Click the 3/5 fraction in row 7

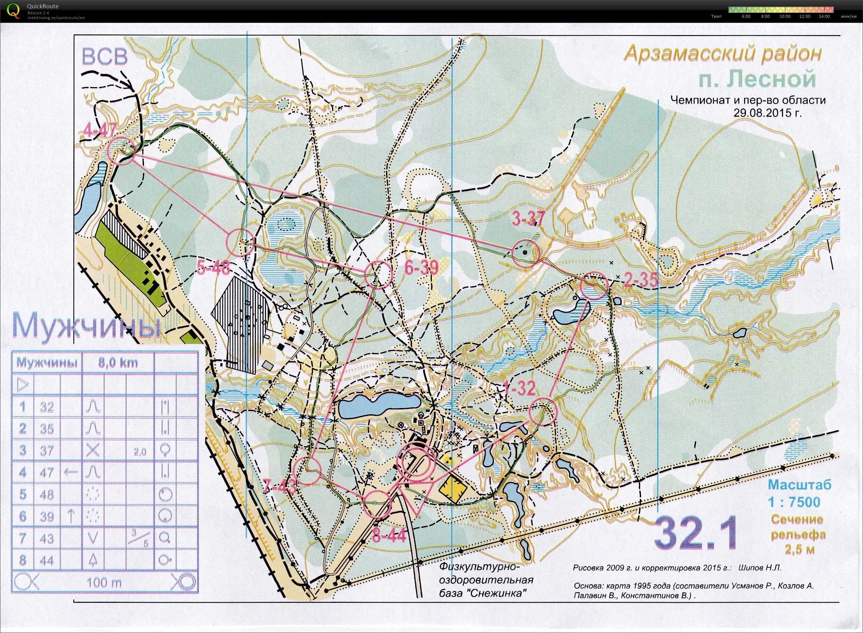(140, 538)
